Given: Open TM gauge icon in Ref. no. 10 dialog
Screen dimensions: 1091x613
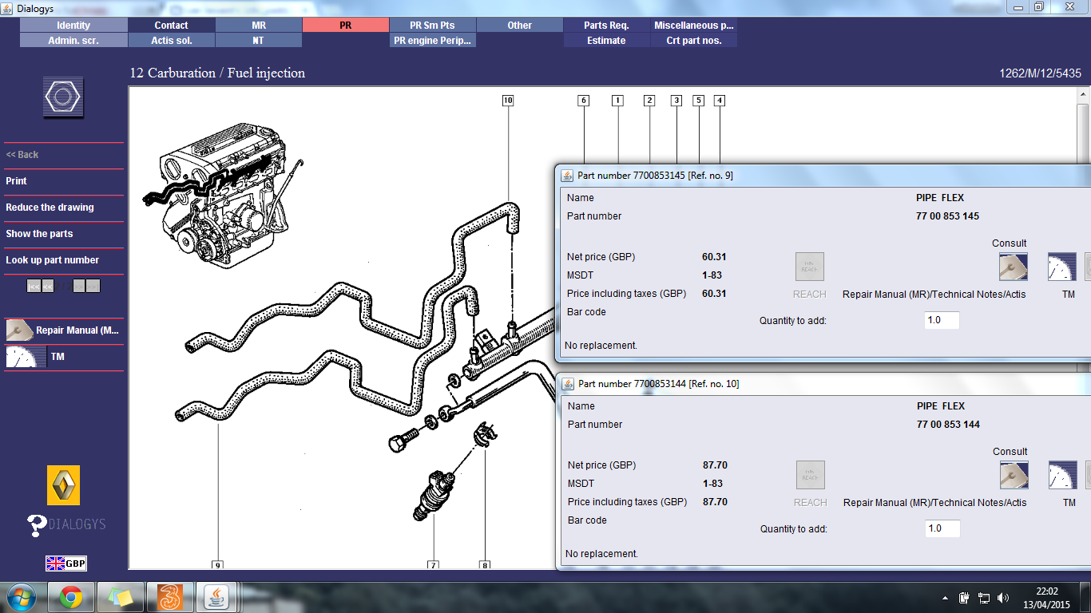Looking at the screenshot, I should (x=1062, y=475).
